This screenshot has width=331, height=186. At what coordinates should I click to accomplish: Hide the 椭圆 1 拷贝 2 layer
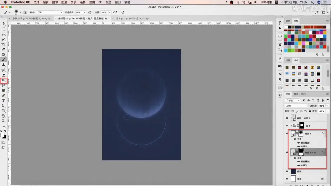[287, 118]
